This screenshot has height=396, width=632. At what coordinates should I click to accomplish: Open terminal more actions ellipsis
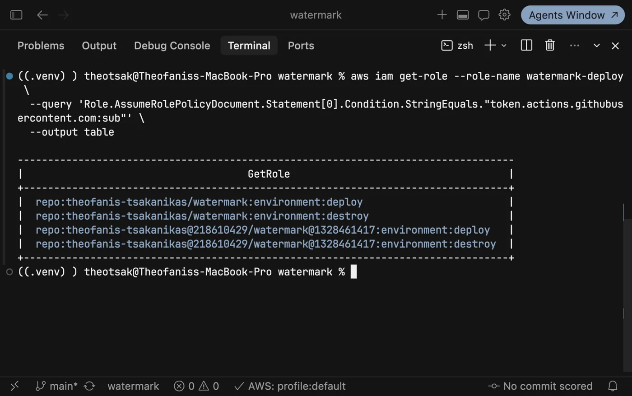(574, 46)
